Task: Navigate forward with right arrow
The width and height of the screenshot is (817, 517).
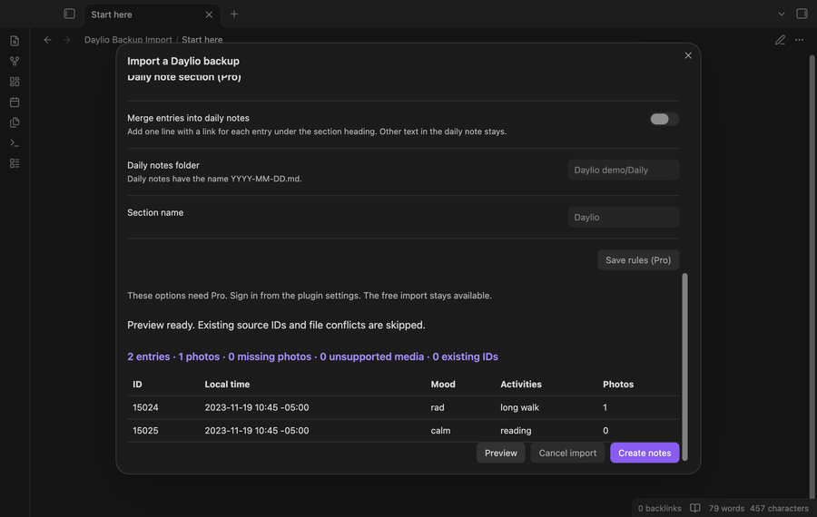Action: [66, 40]
